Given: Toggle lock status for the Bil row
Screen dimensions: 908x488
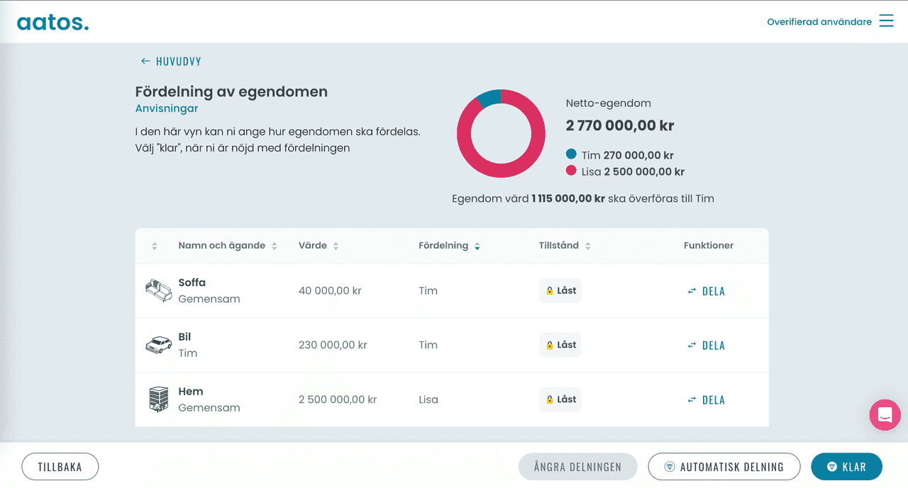Looking at the screenshot, I should point(560,345).
